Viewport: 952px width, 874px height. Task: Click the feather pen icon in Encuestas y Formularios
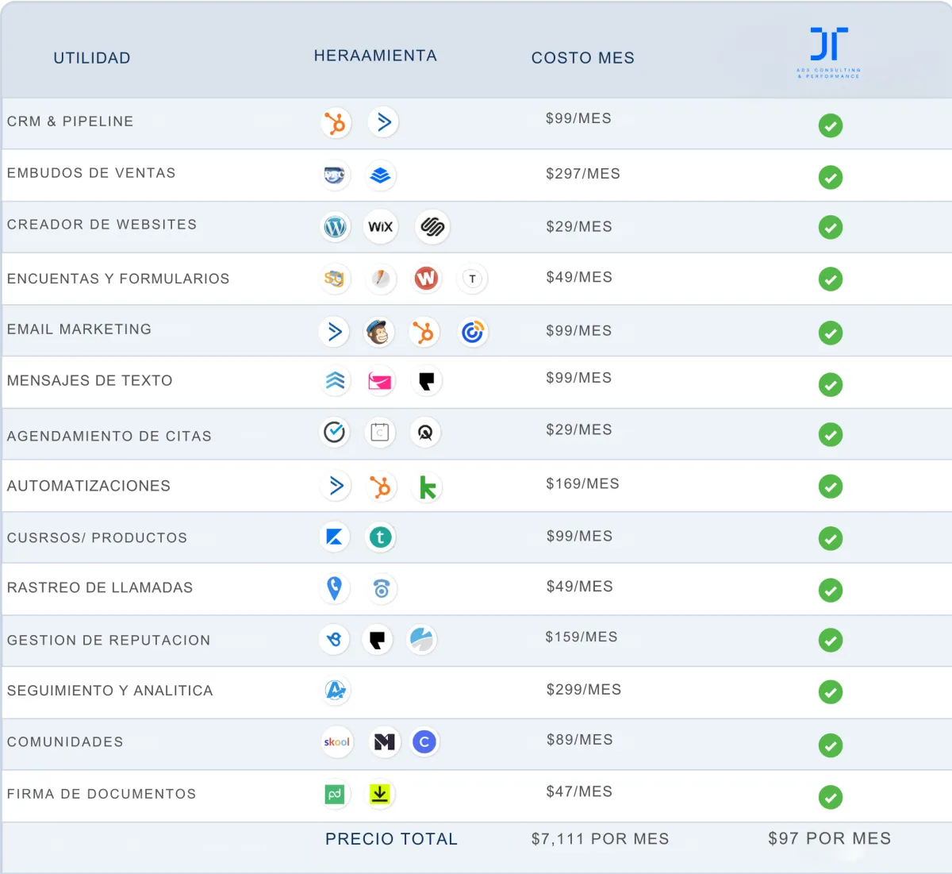(x=382, y=279)
